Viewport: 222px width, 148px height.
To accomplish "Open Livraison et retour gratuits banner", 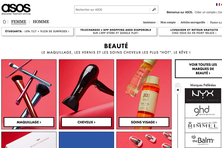I will [190, 31].
